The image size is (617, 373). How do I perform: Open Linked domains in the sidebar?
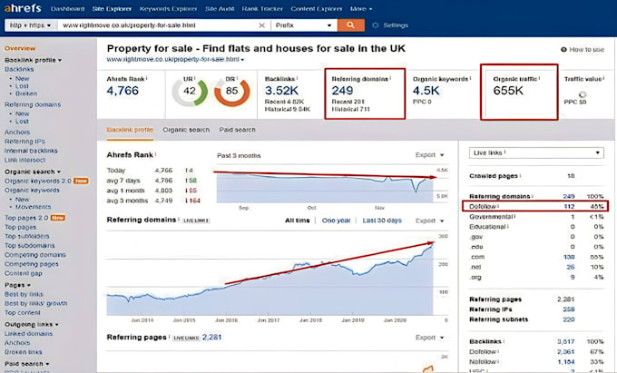[x=28, y=334]
